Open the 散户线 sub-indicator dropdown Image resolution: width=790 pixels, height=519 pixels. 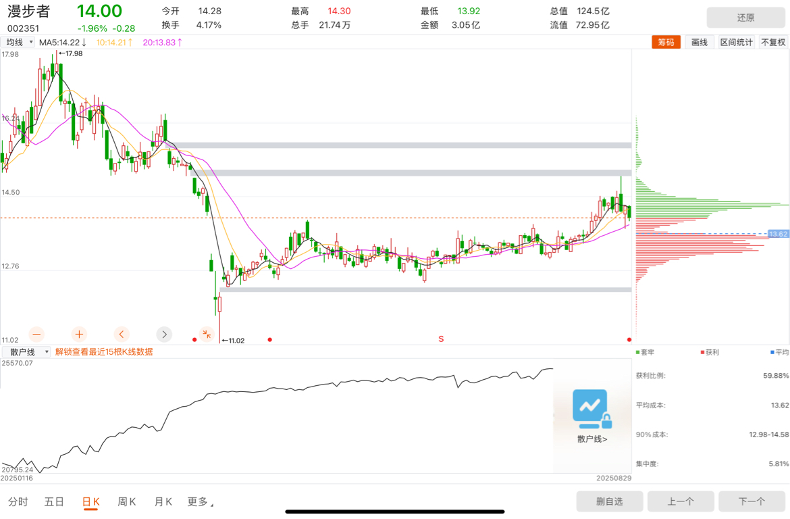click(x=26, y=352)
